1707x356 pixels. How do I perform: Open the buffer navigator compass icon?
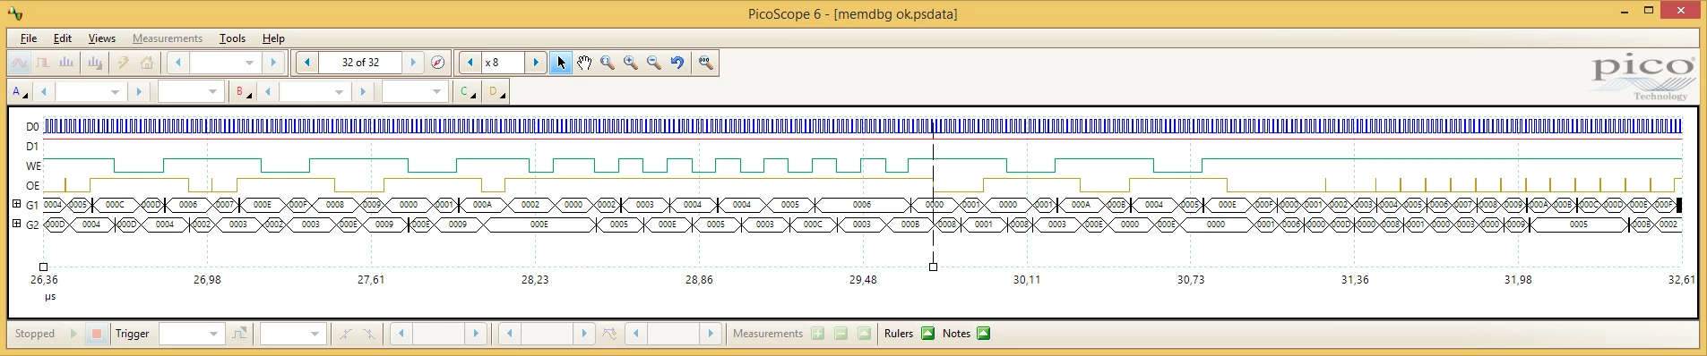point(437,63)
